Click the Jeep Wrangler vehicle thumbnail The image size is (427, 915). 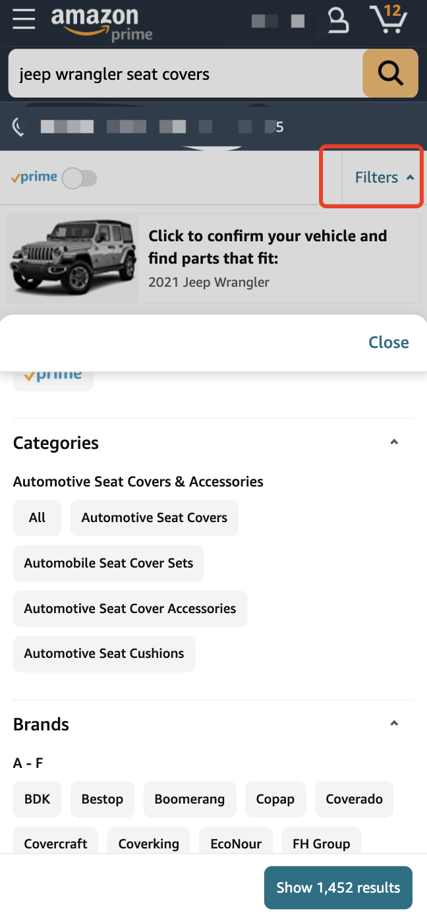[72, 258]
